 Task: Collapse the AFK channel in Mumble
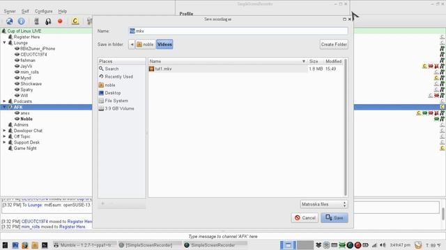[5, 107]
